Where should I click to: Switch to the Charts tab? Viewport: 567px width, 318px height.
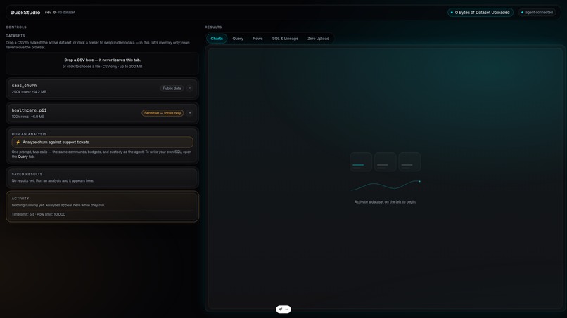pyautogui.click(x=217, y=39)
